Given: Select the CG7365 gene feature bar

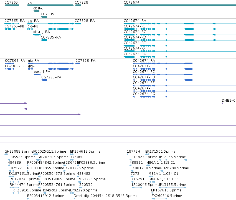Looking at the screenshot, I should pos(12,5).
